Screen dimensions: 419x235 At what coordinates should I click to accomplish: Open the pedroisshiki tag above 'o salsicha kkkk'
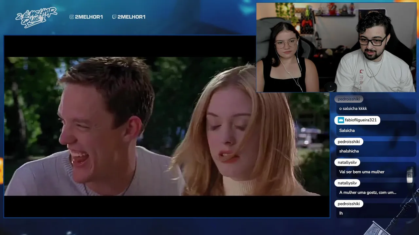(349, 99)
